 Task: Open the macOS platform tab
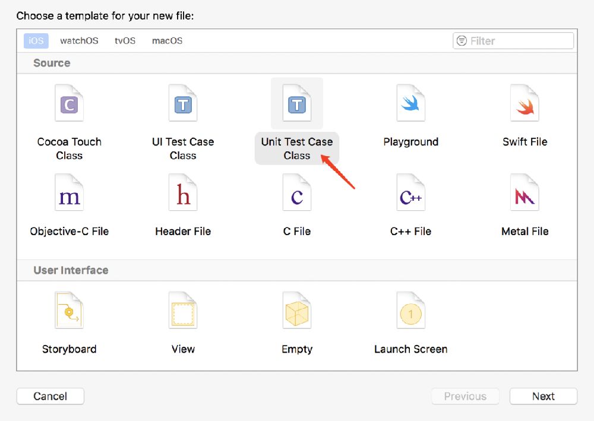[167, 41]
